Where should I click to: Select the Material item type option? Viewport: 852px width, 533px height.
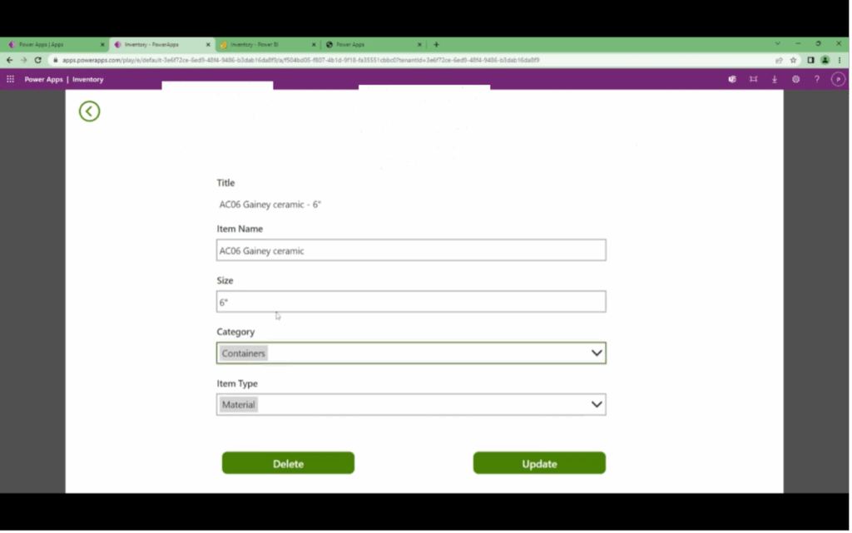[238, 404]
